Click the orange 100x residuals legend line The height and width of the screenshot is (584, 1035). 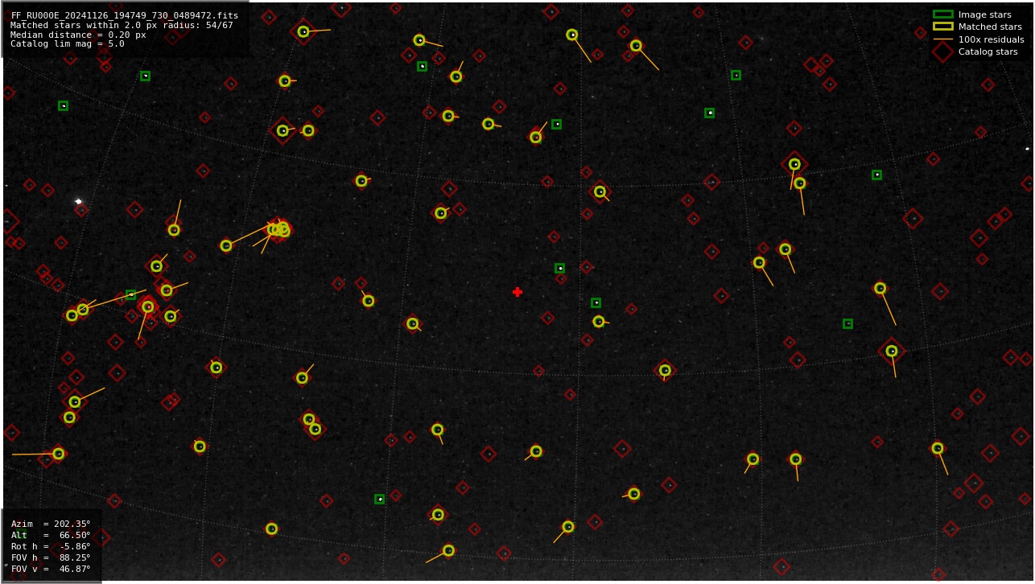click(x=942, y=39)
